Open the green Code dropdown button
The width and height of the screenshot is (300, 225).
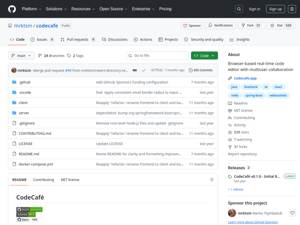[x=204, y=55]
